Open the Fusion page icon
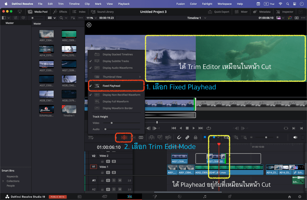 155,196
